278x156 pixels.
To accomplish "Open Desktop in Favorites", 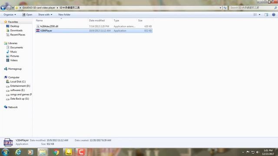I will click(14, 26).
